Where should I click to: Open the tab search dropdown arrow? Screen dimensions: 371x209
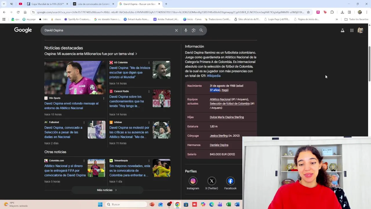point(4,4)
